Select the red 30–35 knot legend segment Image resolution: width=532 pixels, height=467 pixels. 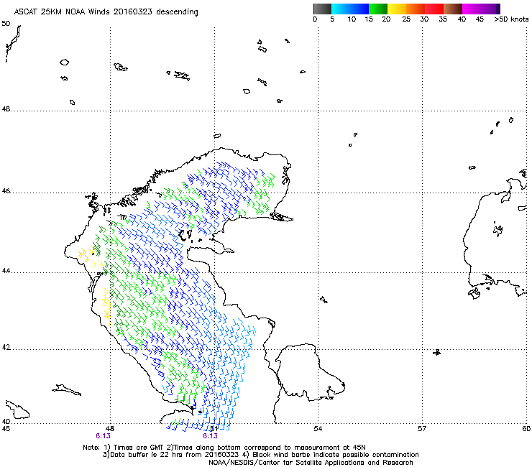click(434, 9)
